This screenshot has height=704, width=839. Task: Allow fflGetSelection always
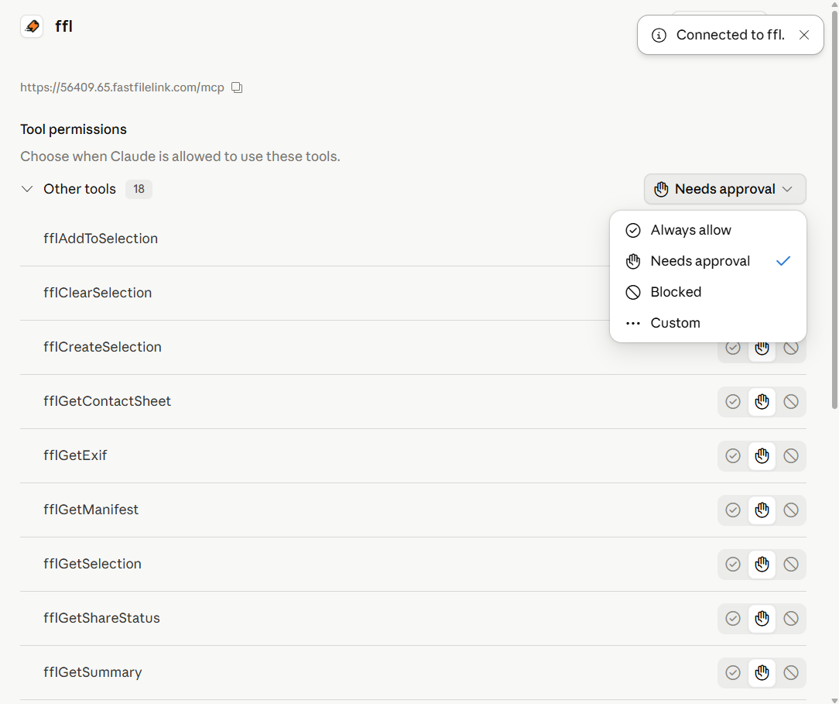733,565
